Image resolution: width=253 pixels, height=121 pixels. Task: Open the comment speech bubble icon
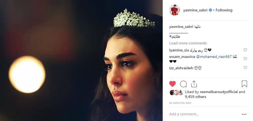pyautogui.click(x=183, y=84)
